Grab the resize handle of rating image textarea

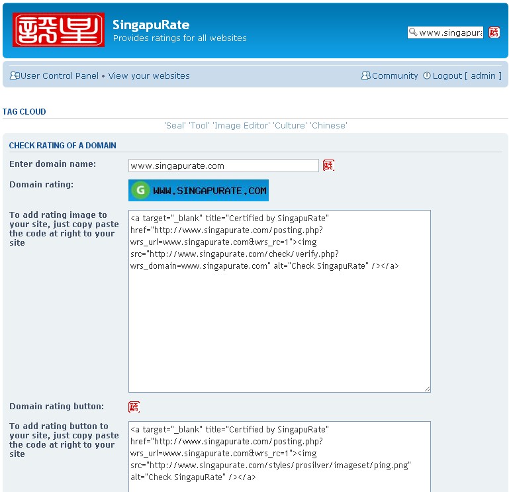coord(427,389)
